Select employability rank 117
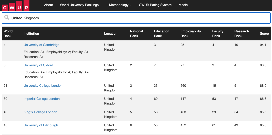Viewport: 272px width, 135px height. (x=183, y=99)
